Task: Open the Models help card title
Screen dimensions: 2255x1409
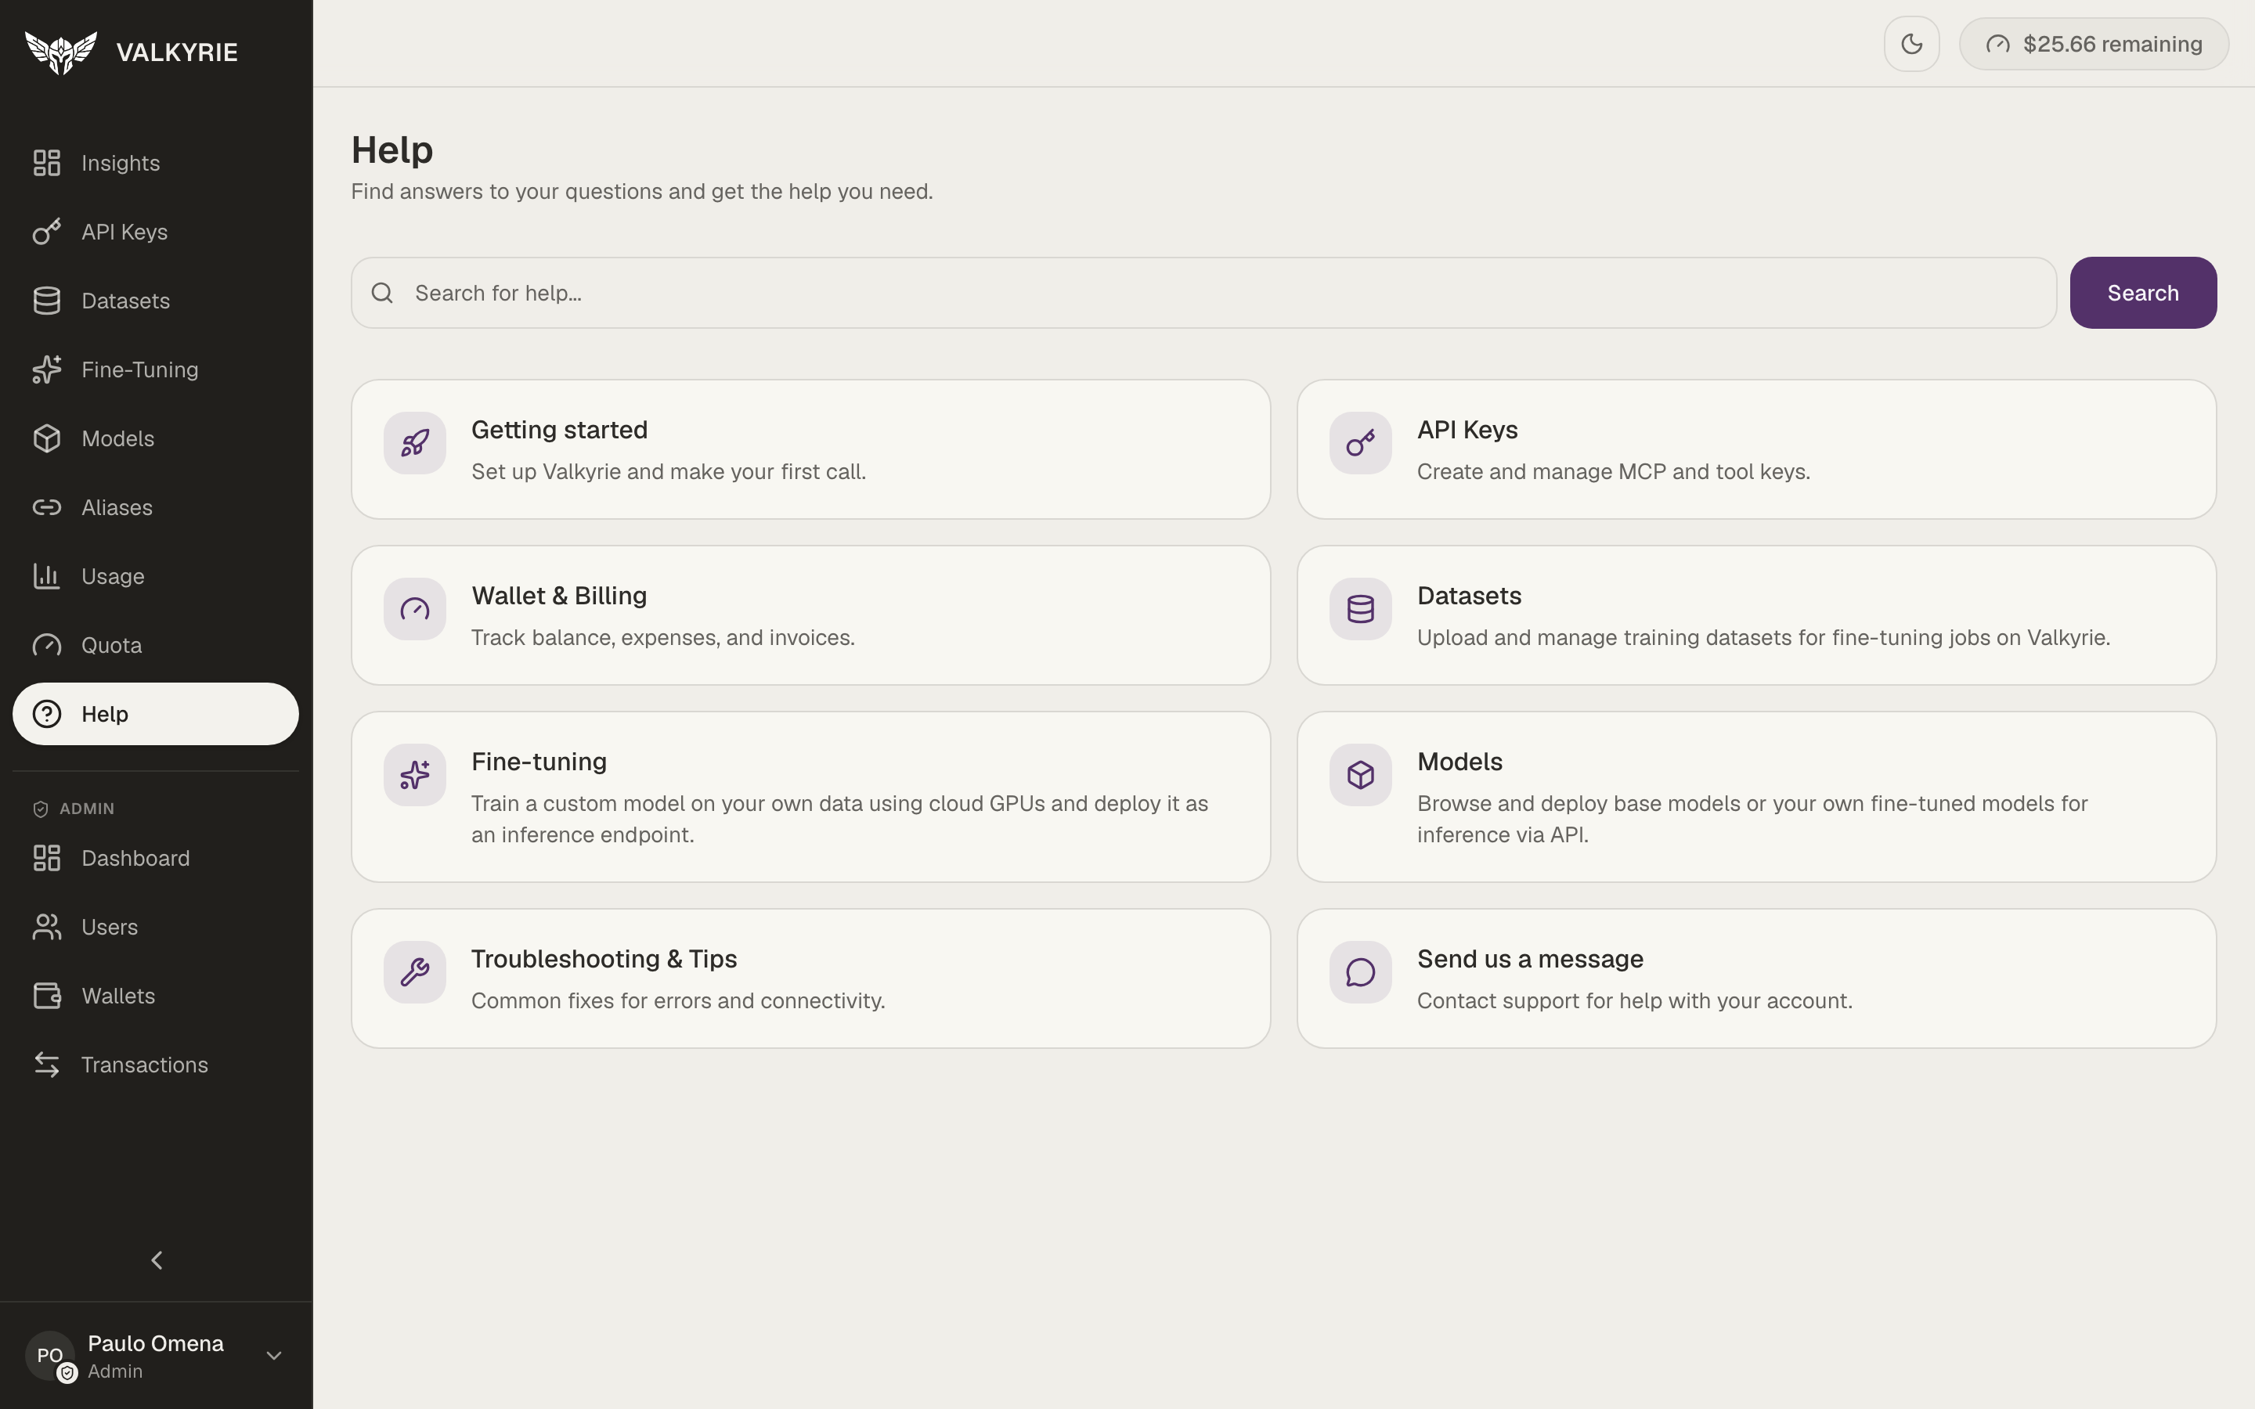Action: click(1459, 762)
